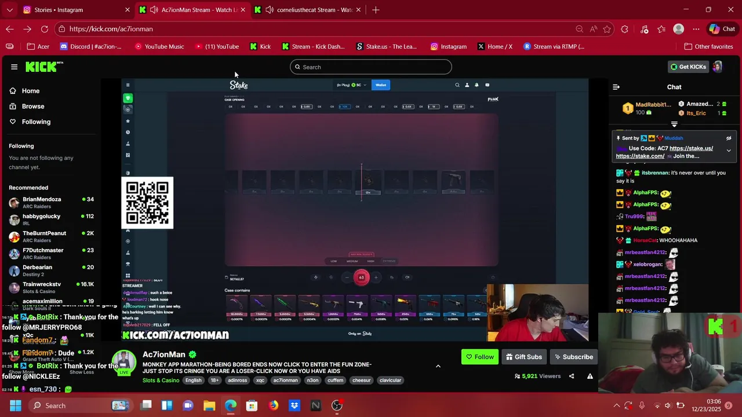Mute the Ac7ionMan tab audio icon
This screenshot has height=417, width=742.
click(154, 10)
